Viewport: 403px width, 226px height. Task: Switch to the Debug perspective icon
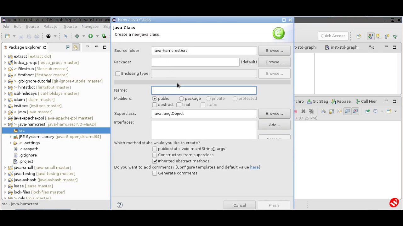point(395,36)
